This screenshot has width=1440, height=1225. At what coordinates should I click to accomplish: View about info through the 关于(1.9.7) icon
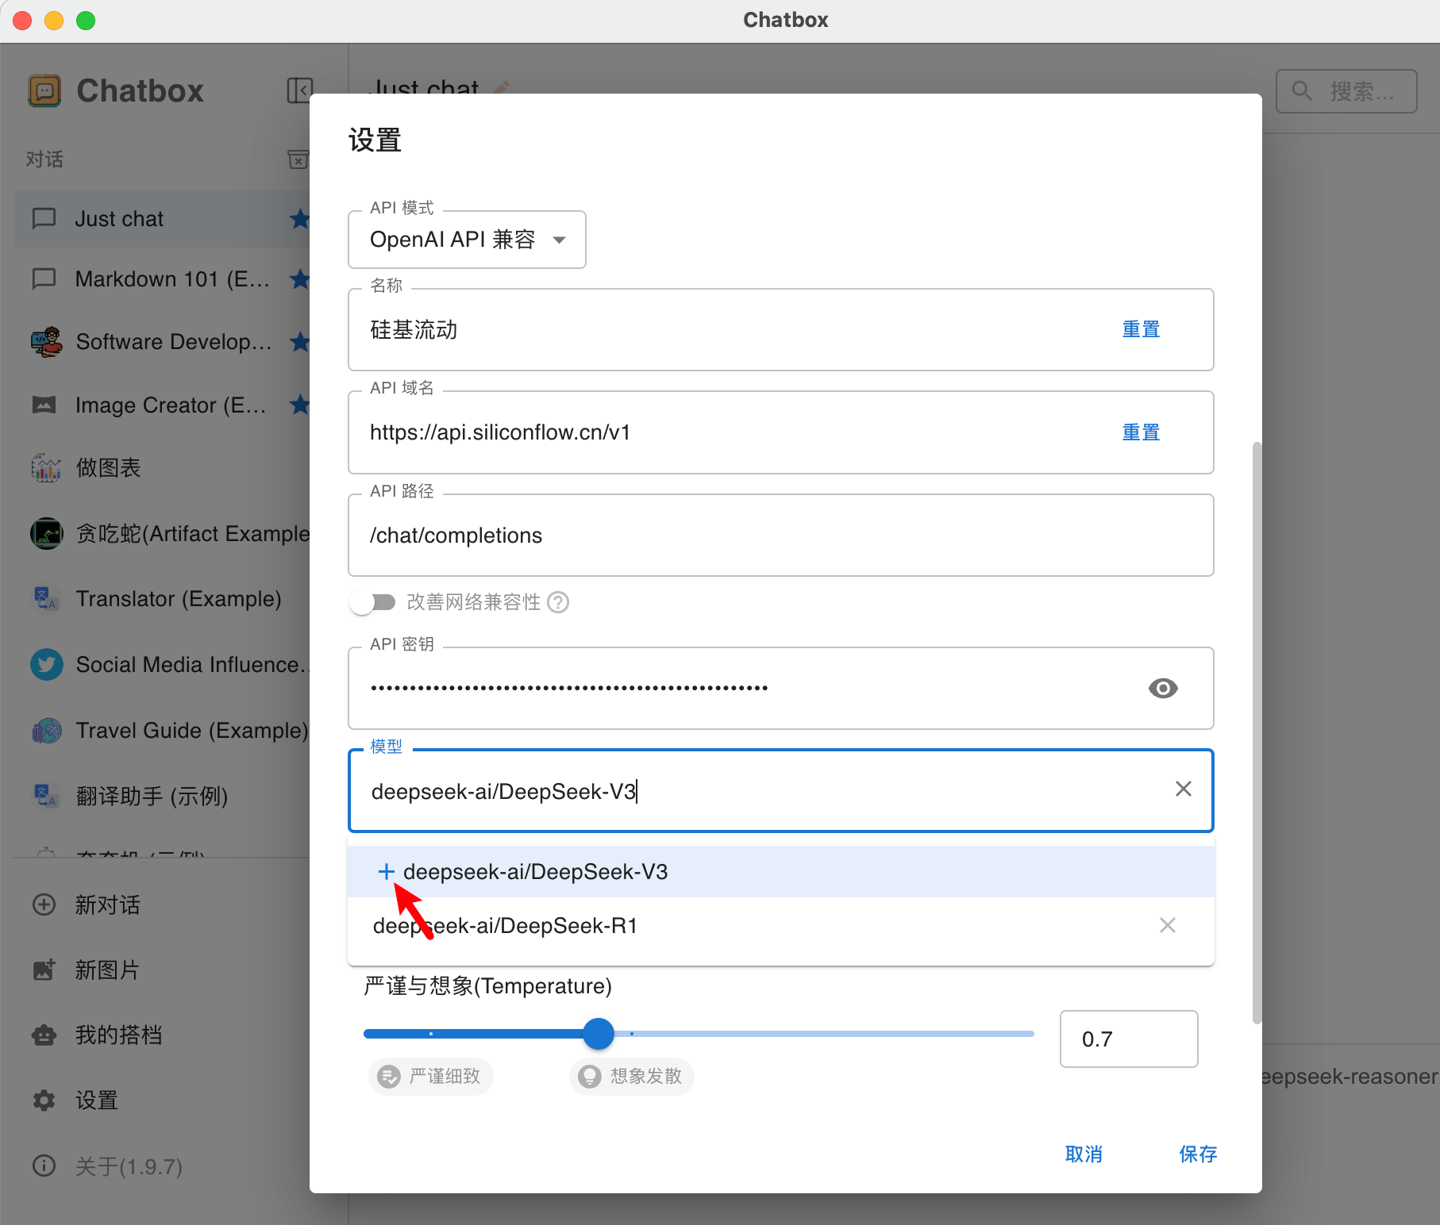(x=44, y=1165)
